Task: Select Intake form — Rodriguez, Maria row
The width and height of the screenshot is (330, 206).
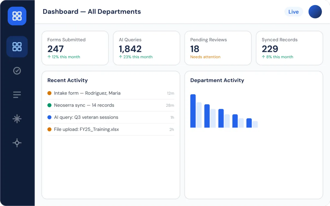Action: pos(111,93)
